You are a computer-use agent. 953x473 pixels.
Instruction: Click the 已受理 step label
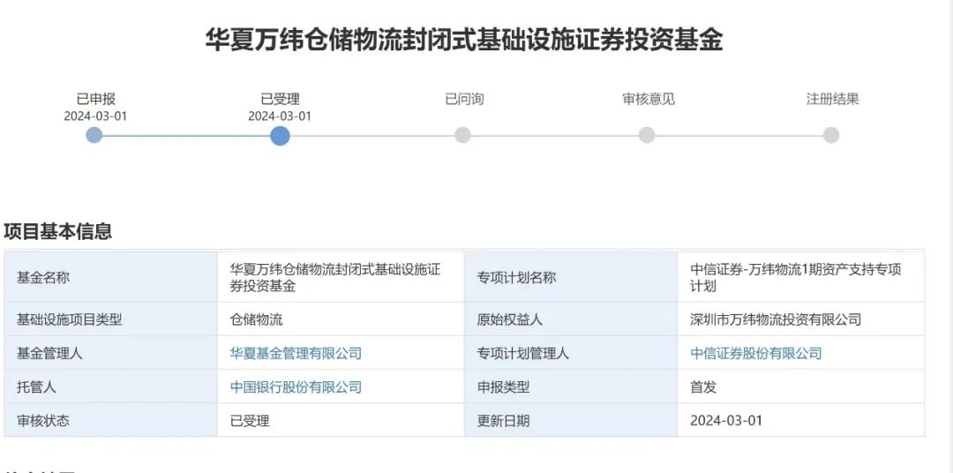coord(281,99)
